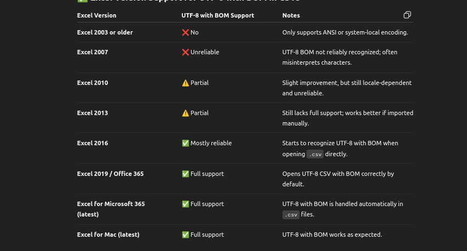This screenshot has height=251, width=467.
Task: Click the green check in Excel 2019 row
Action: click(185, 174)
